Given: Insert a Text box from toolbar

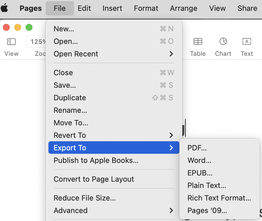Looking at the screenshot, I should click(246, 42).
